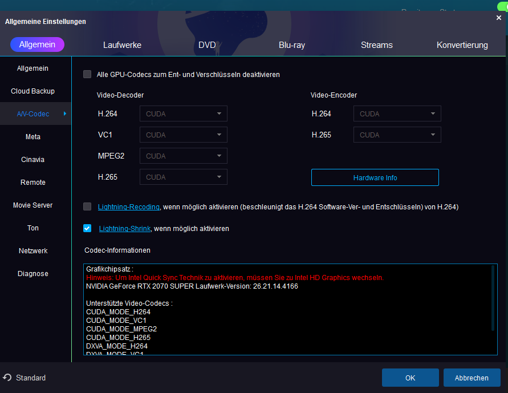Enable disabling all GPU codecs checkbox
Viewport: 508px width, 393px height.
(87, 74)
